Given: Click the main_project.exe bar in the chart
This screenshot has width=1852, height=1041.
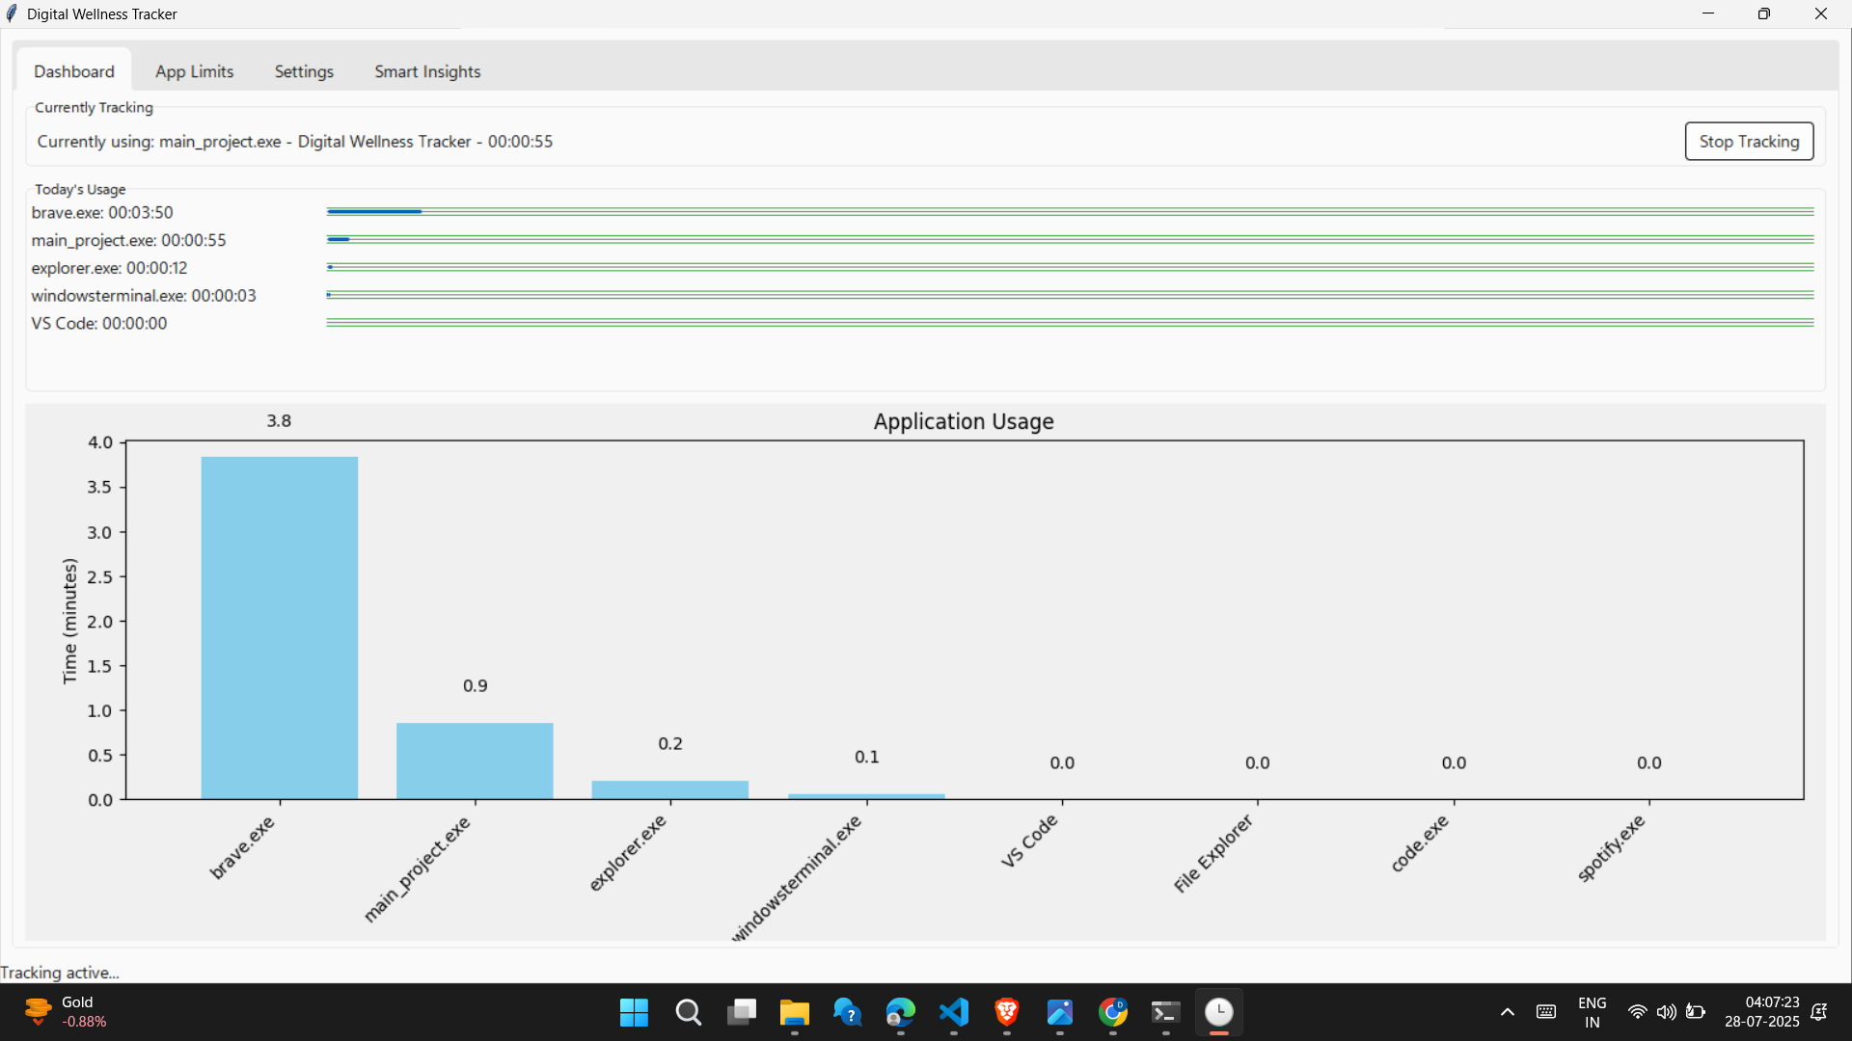Looking at the screenshot, I should (x=475, y=761).
